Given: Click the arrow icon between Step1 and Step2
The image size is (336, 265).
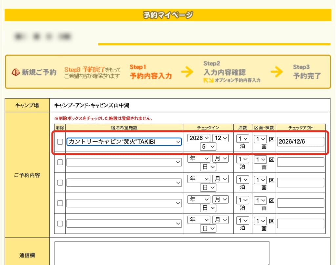Looking at the screenshot, I should point(187,72).
